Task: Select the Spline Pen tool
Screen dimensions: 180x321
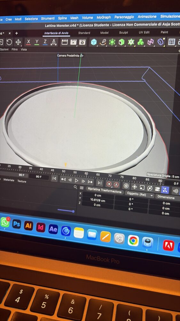Action: click(103, 42)
